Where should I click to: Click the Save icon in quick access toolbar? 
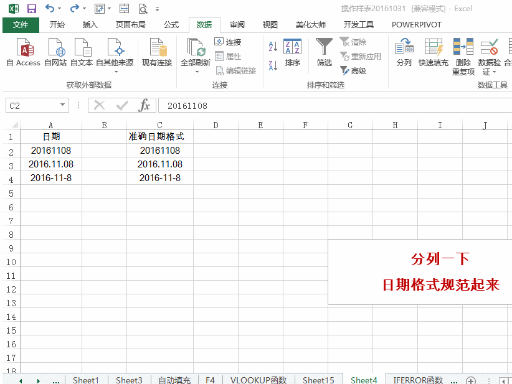point(32,9)
